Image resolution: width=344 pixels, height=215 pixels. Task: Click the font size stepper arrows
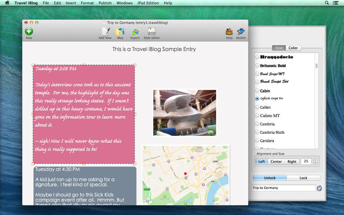pyautogui.click(x=316, y=161)
